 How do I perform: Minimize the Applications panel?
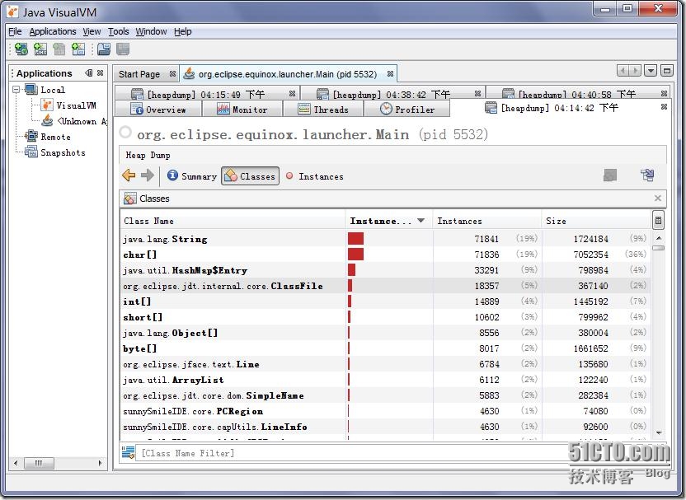click(89, 73)
